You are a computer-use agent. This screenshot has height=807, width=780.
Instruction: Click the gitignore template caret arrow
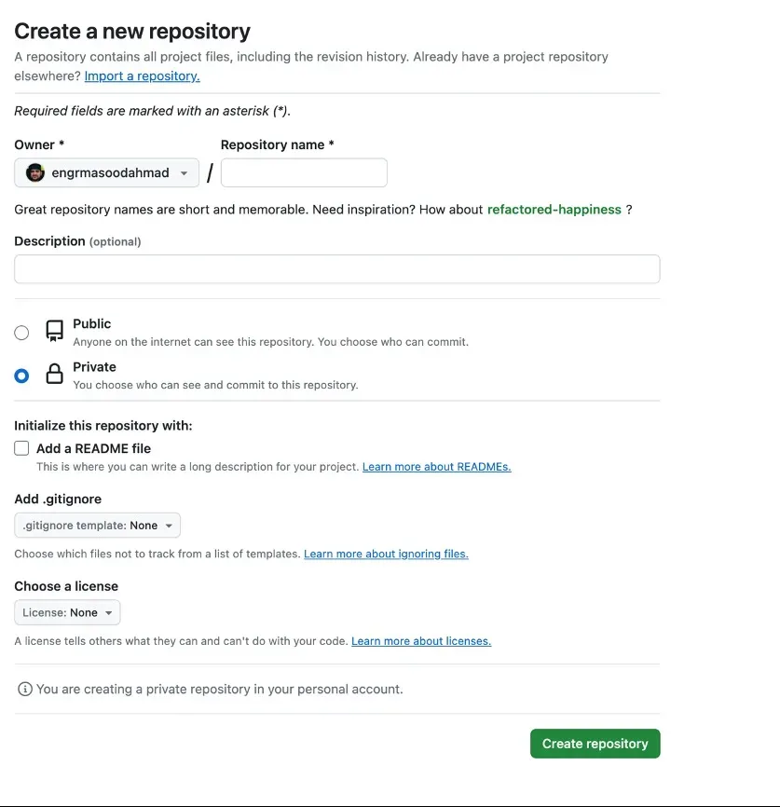[x=169, y=526]
